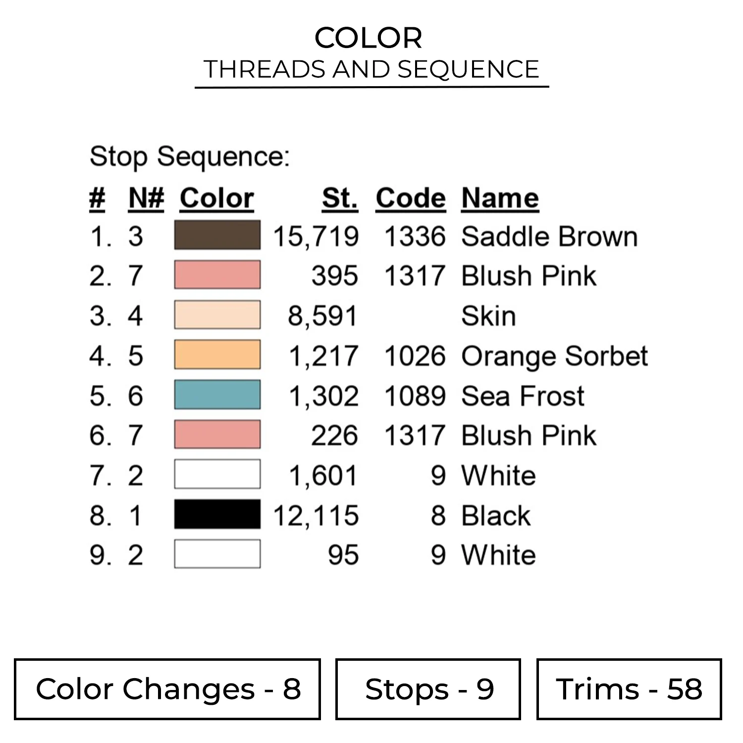The image size is (743, 743).
Task: Click the Name column header
Action: pyautogui.click(x=500, y=198)
